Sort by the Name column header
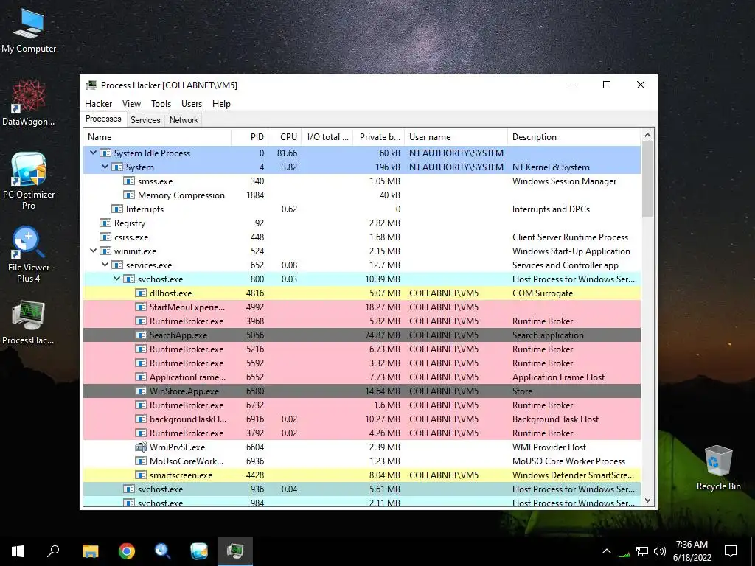Viewport: 755px width, 566px height. click(x=157, y=136)
